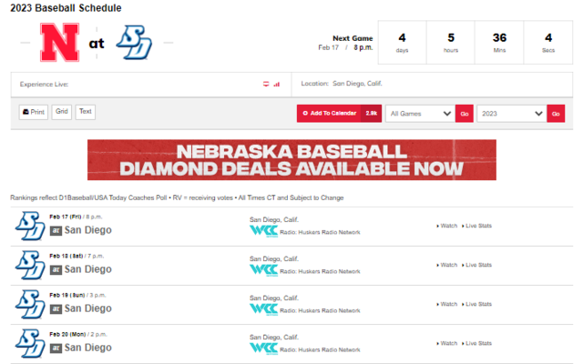Click WCC logo in Feb 18 game row
The image size is (583, 364).
coord(263,270)
